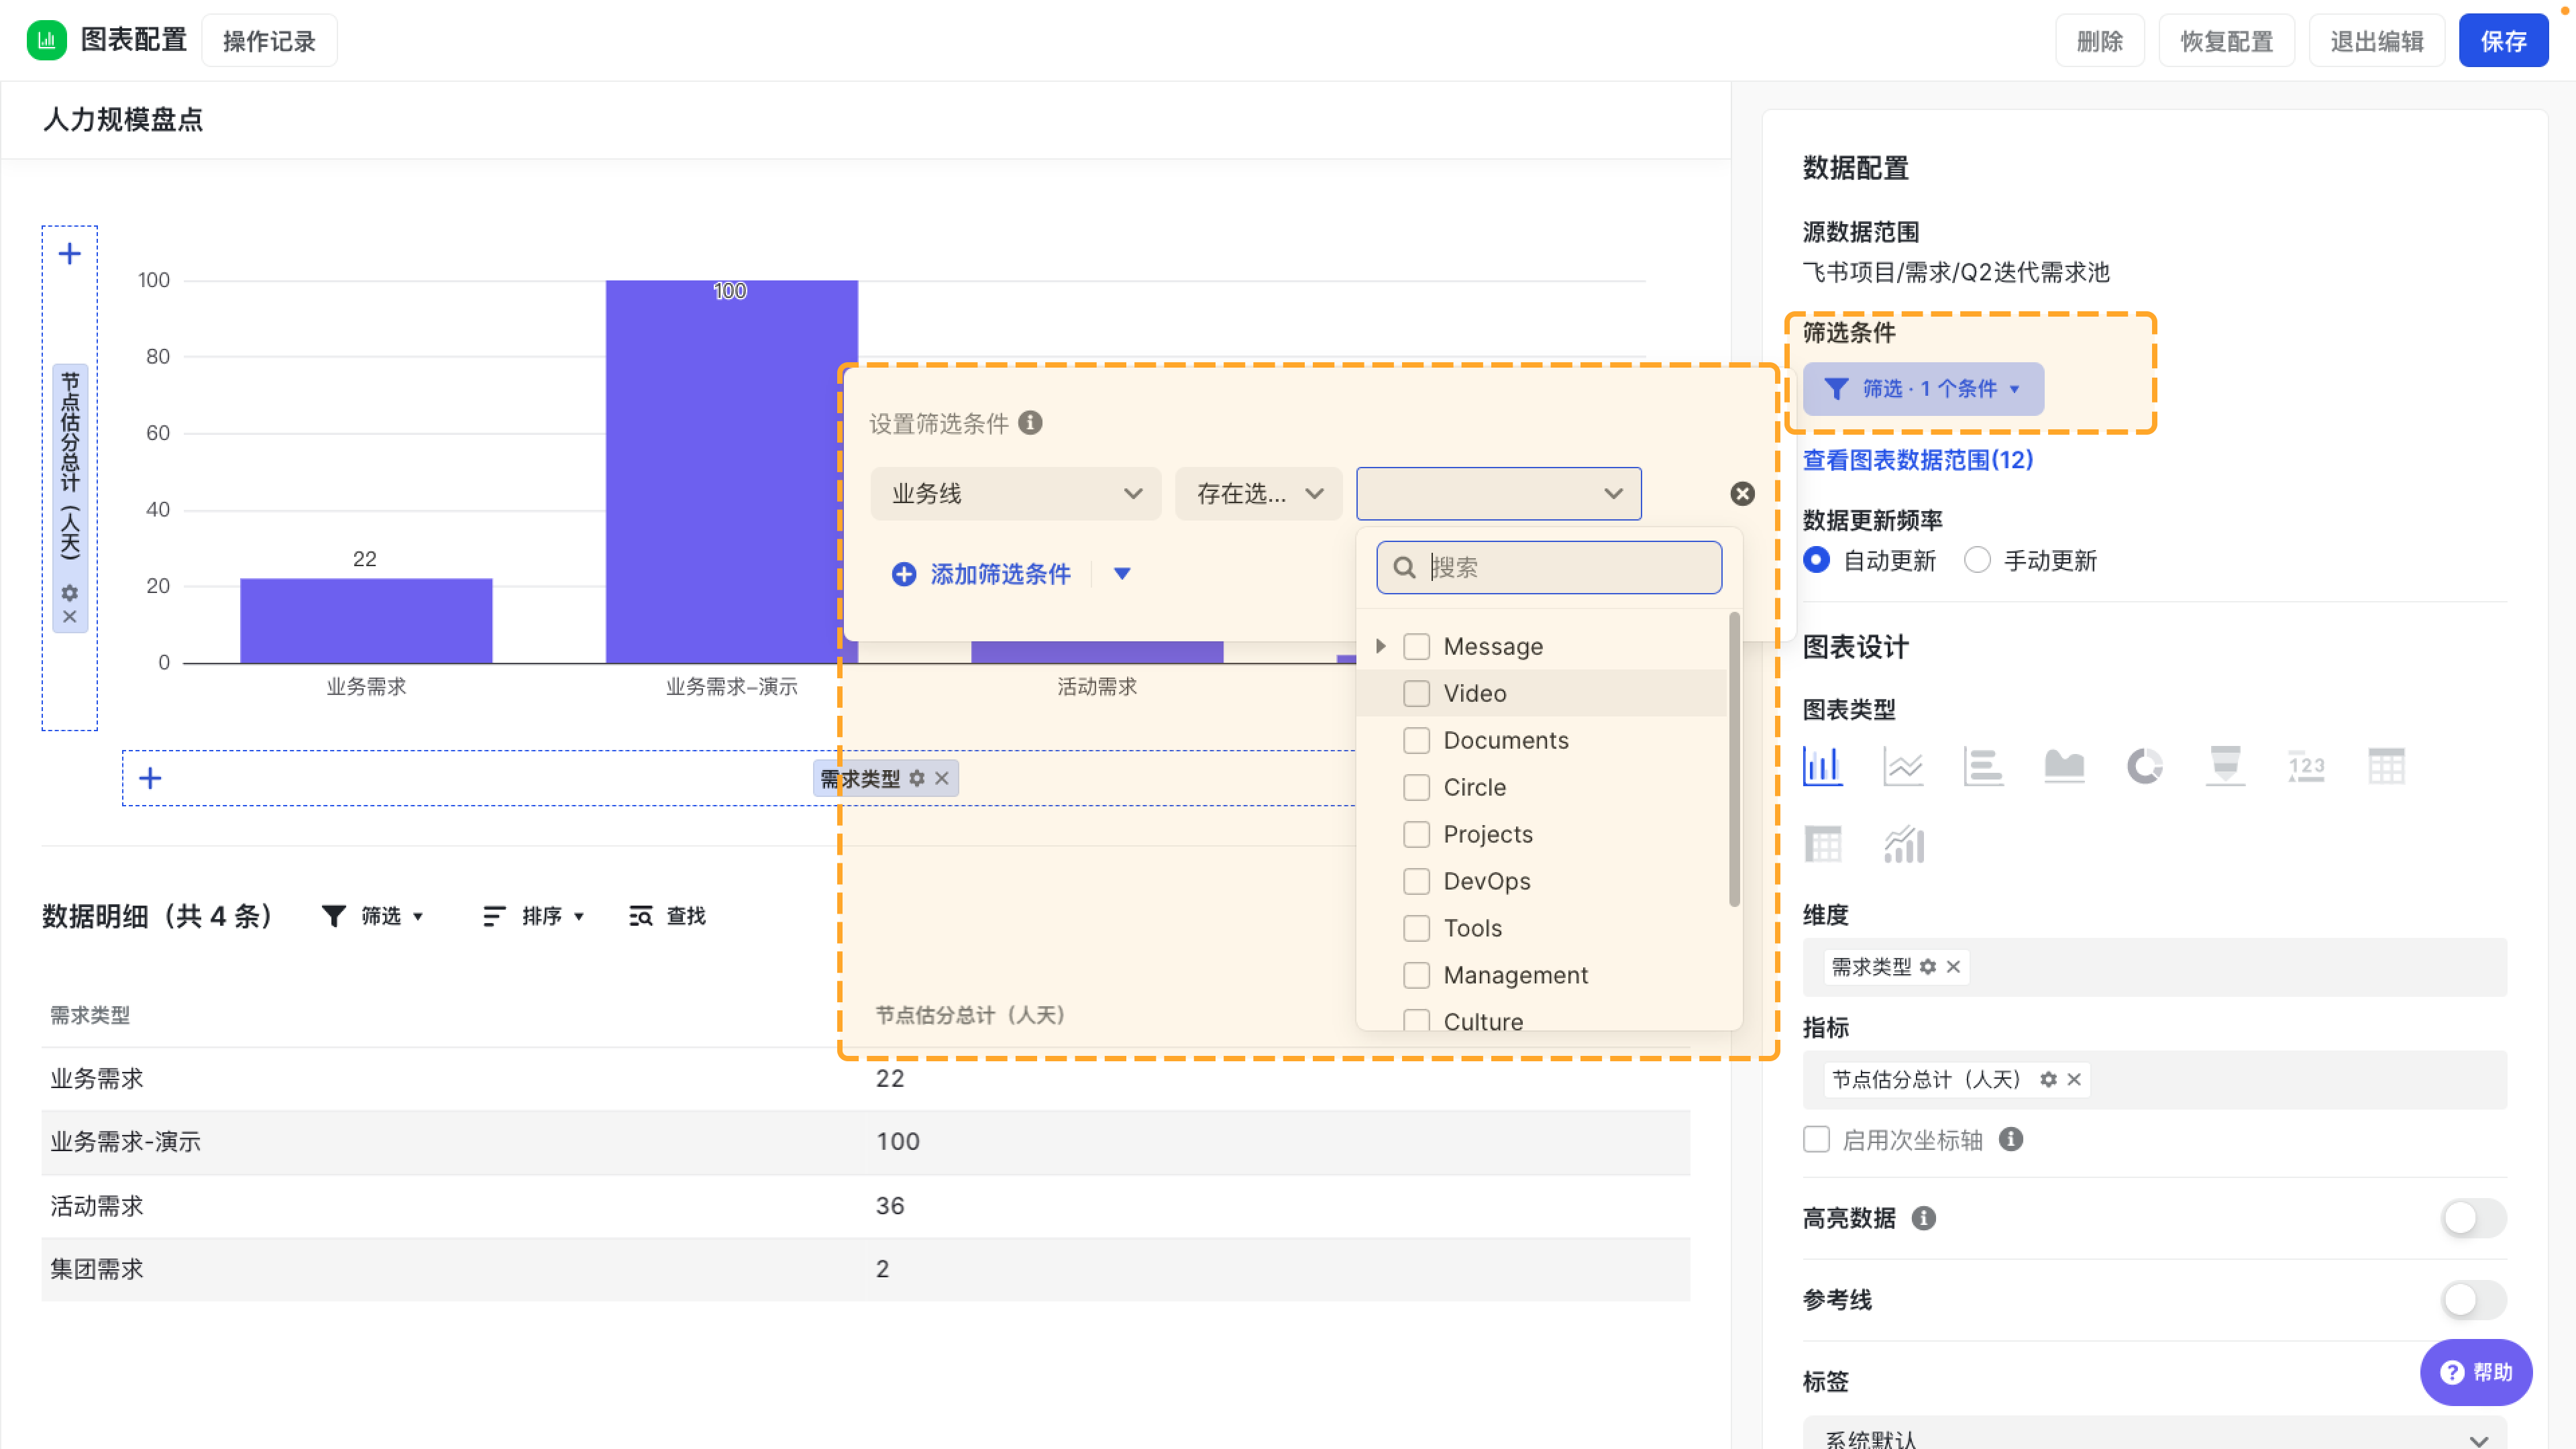Show info for 启用次坐标轴
The width and height of the screenshot is (2576, 1449).
(x=2011, y=1140)
